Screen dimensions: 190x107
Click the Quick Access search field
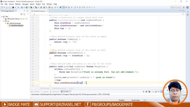click(x=175, y=7)
